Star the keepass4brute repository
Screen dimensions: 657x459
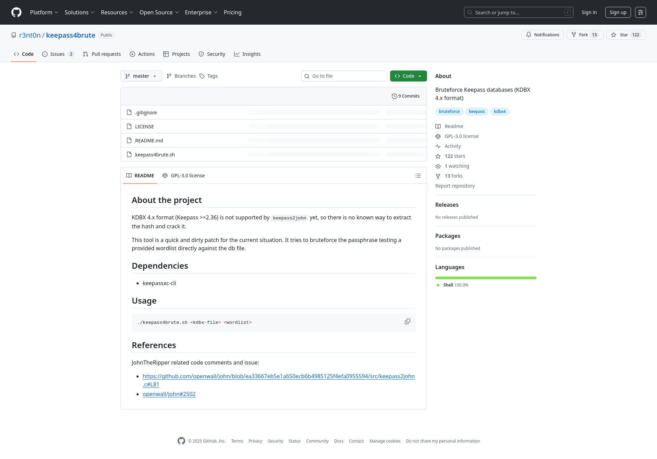pos(621,35)
